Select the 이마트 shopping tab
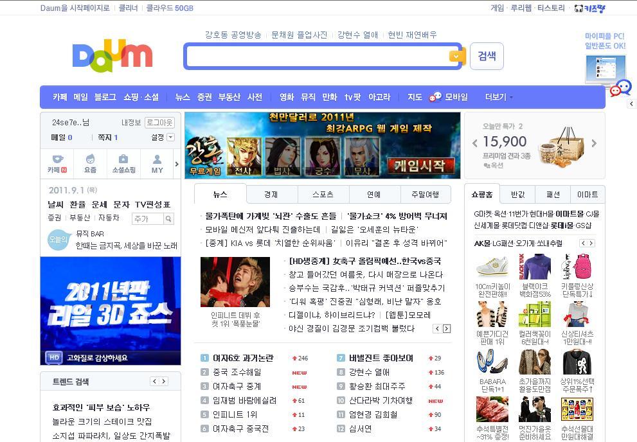 point(588,195)
